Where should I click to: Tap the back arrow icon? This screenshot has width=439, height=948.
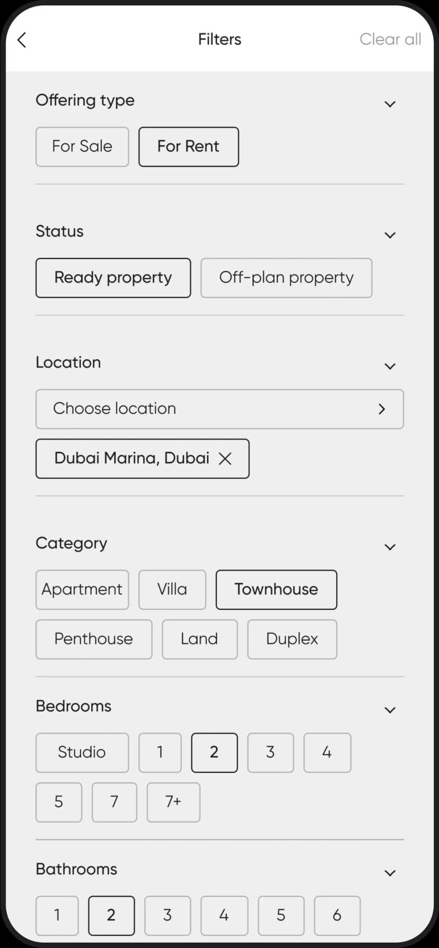22,40
